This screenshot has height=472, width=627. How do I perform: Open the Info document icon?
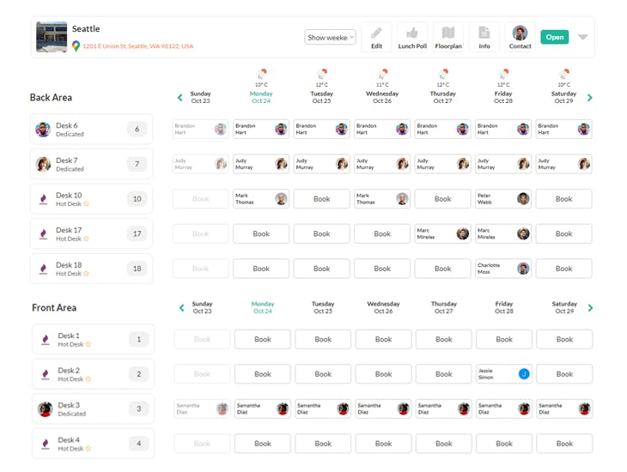point(484,33)
